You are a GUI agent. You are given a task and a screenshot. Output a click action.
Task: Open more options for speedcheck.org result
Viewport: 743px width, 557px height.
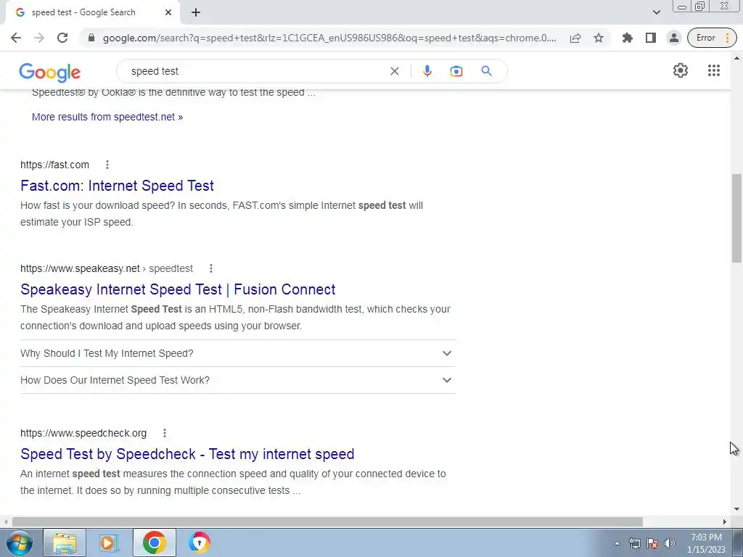165,433
